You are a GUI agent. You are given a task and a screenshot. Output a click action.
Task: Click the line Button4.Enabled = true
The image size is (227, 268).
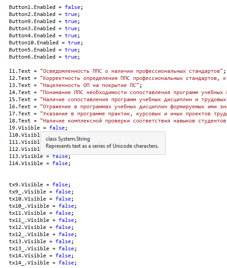[44, 35]
